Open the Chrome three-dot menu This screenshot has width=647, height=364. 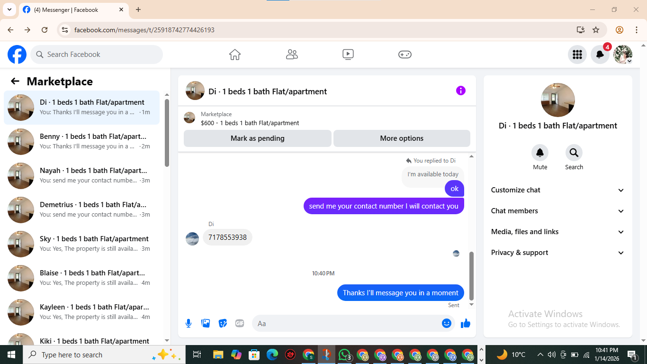pyautogui.click(x=636, y=30)
